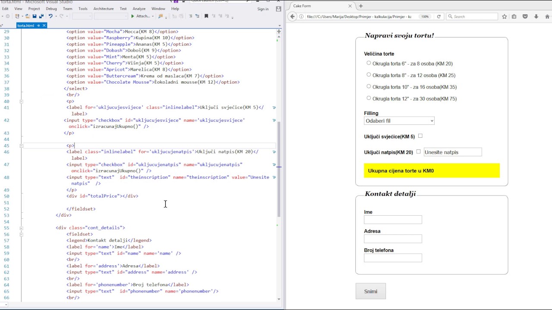
Task: Open the Debug menu
Action: [51, 9]
